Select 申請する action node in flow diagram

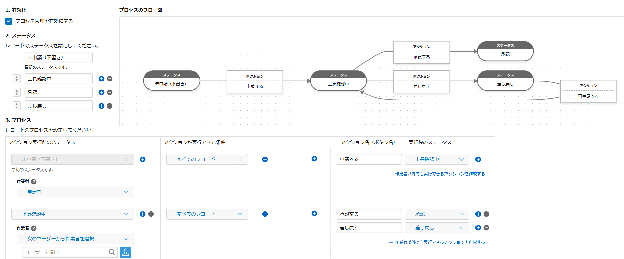point(255,82)
